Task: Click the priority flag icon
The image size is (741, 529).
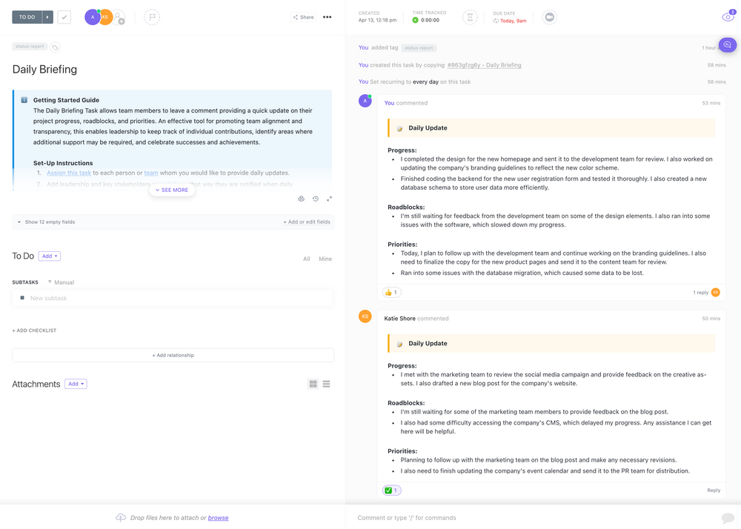Action: [152, 17]
